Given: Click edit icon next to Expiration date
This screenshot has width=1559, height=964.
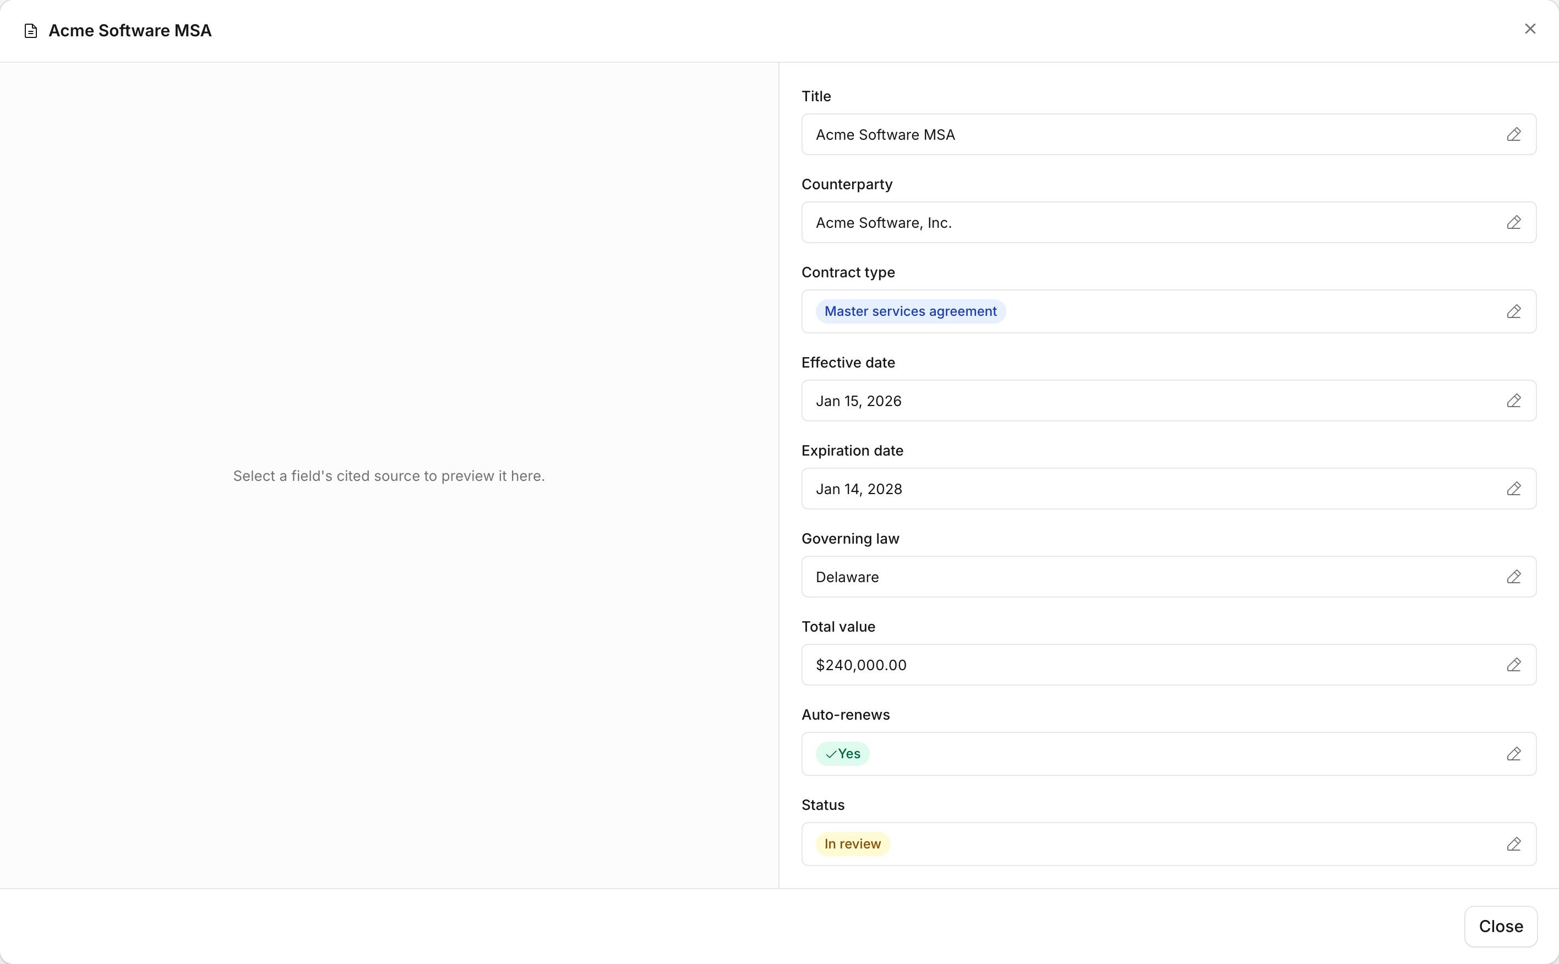Looking at the screenshot, I should (x=1514, y=489).
